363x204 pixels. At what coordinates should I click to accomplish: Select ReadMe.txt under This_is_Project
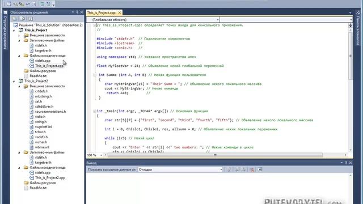pyautogui.click(x=38, y=76)
